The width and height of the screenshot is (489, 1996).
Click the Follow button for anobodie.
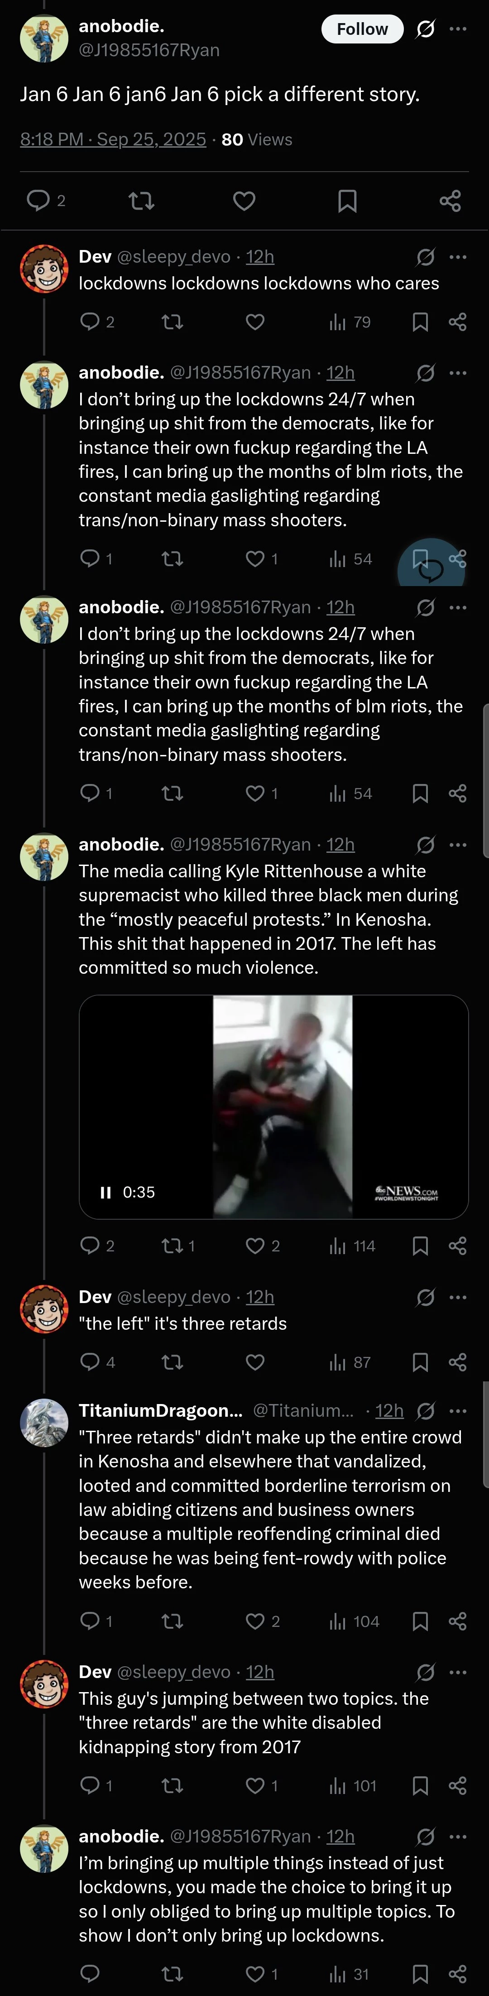362,29
